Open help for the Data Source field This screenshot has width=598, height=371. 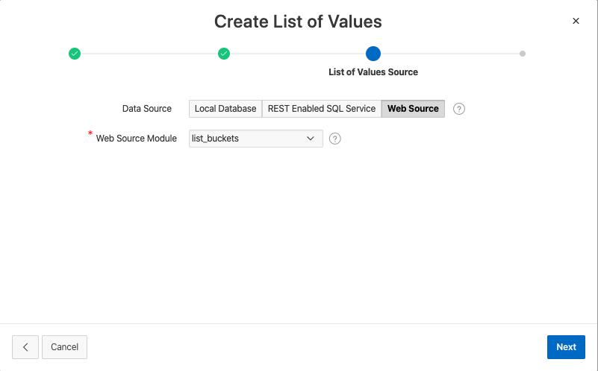[x=459, y=109]
